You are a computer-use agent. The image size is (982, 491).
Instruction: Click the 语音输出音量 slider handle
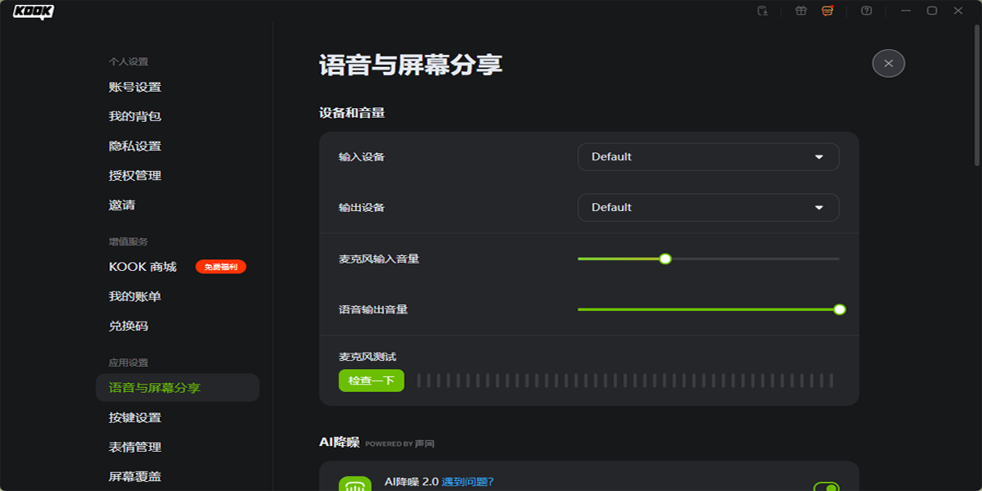(839, 309)
